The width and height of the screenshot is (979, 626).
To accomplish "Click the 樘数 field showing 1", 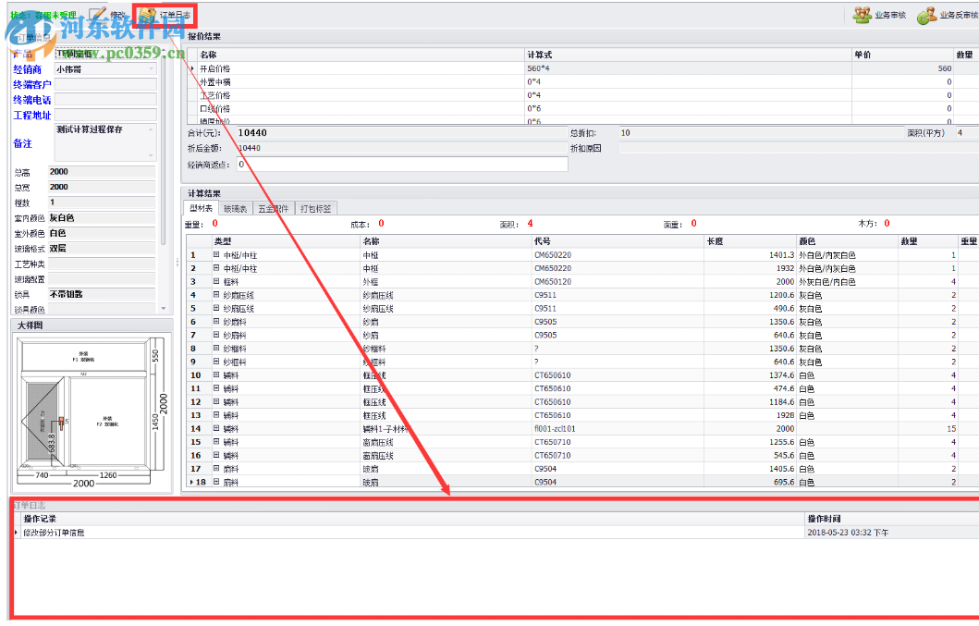I will click(101, 203).
